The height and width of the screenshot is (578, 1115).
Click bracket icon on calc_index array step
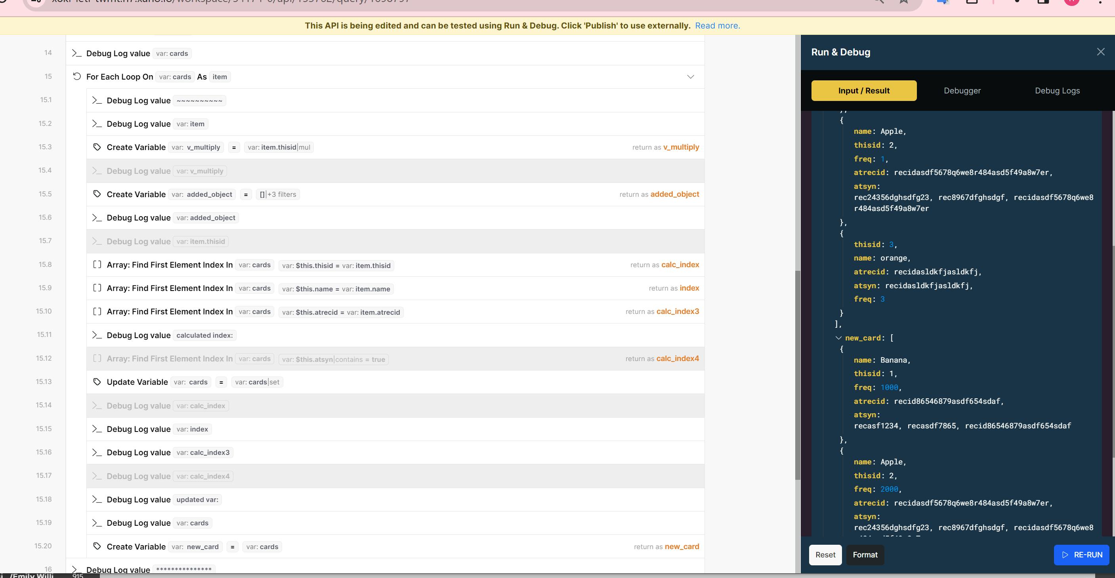[x=97, y=264]
